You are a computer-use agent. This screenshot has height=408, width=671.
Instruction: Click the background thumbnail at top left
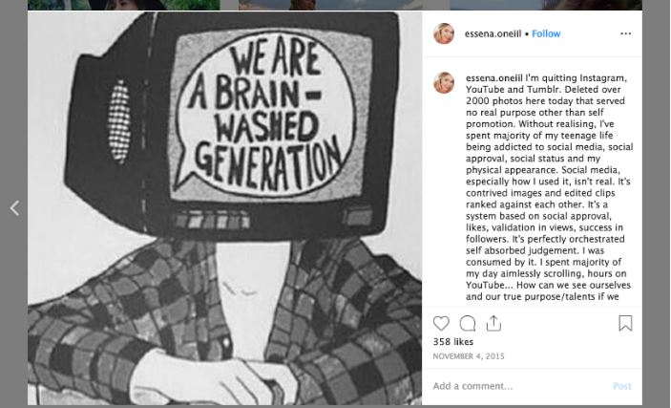pyautogui.click(x=124, y=5)
